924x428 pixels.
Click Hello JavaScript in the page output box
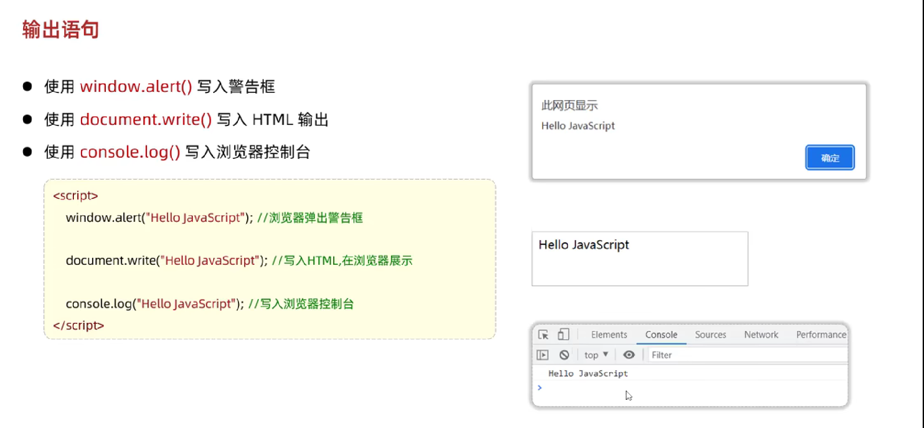point(583,245)
